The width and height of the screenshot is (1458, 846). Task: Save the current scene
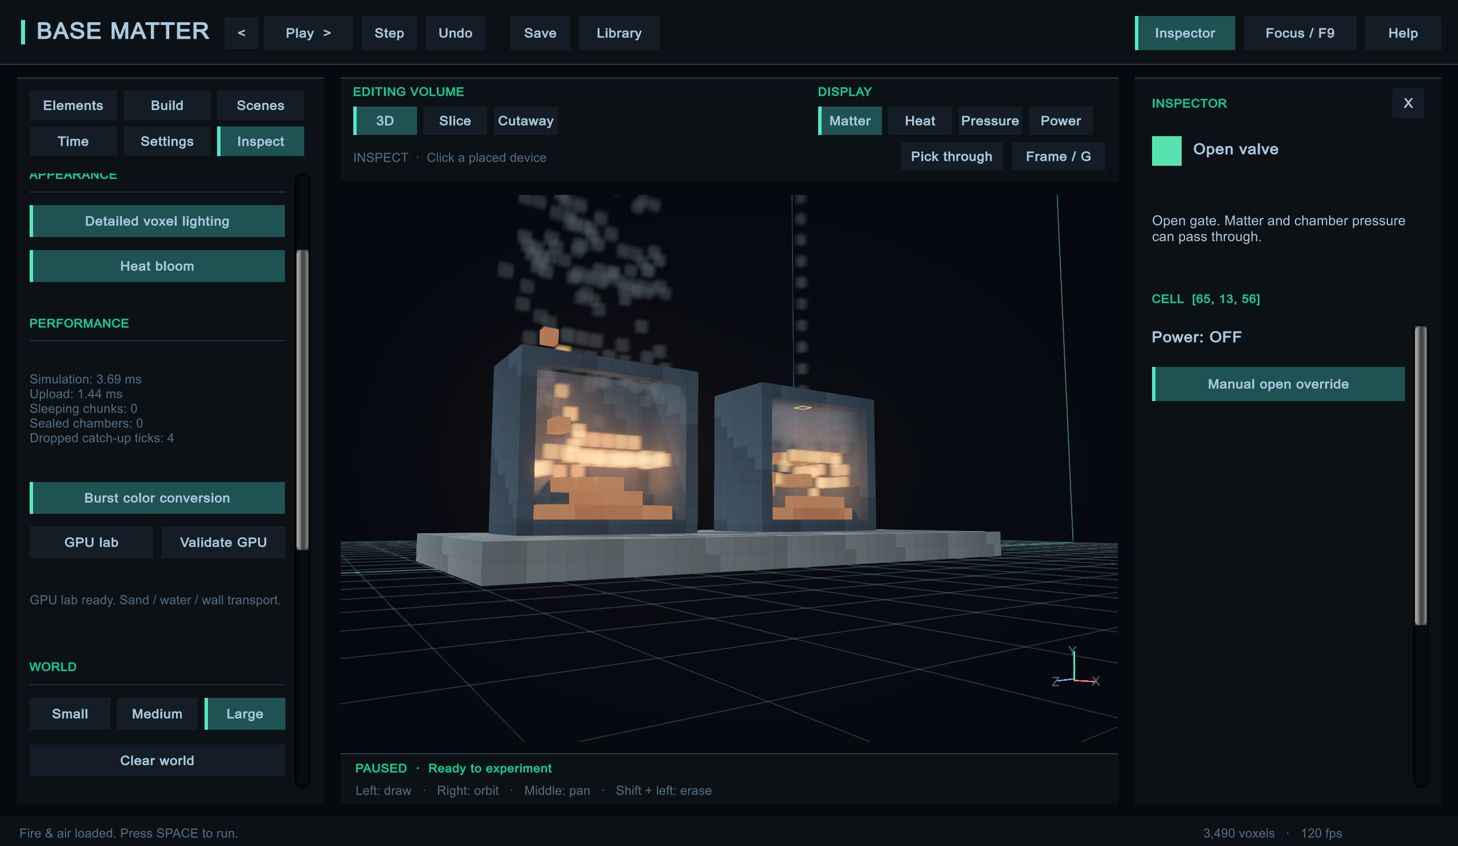pos(540,33)
